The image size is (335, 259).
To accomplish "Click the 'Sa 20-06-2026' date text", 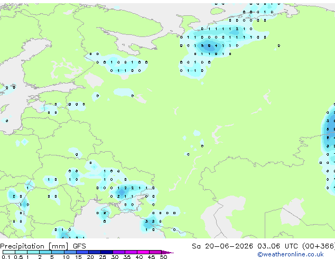I will tap(222, 246).
